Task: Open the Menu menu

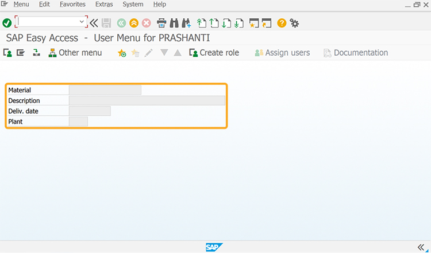Action: pyautogui.click(x=21, y=5)
